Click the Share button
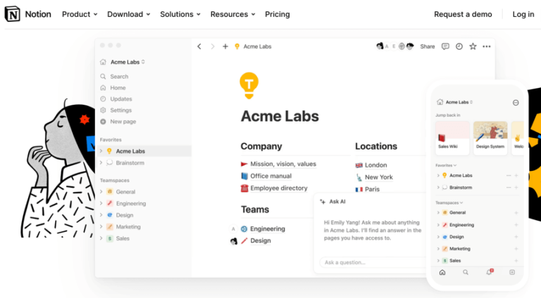The image size is (541, 298). [428, 46]
